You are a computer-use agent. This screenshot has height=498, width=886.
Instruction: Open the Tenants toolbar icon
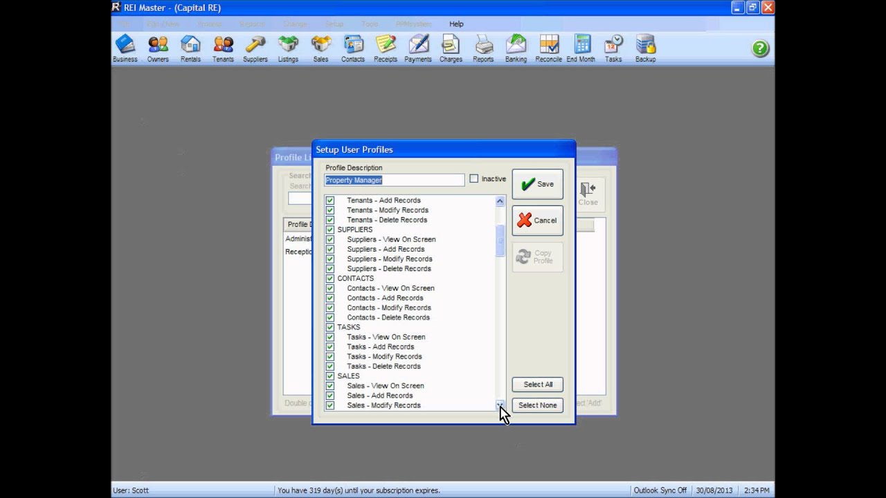(x=223, y=48)
